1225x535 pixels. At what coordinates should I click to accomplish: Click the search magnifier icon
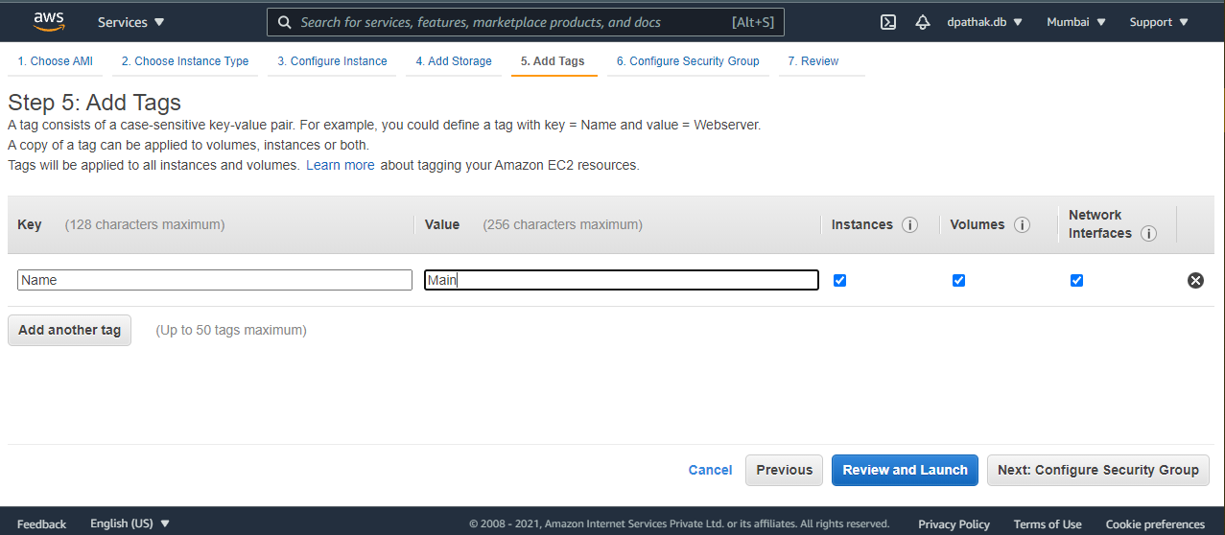[285, 22]
